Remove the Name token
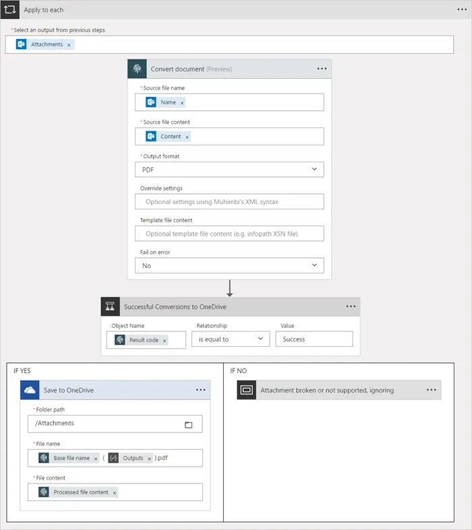472x530 pixels. point(181,103)
